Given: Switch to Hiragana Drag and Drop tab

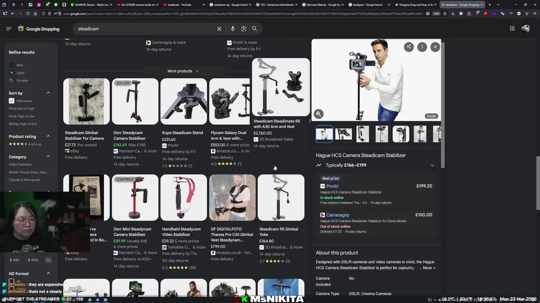Looking at the screenshot, I should pyautogui.click(x=416, y=5).
